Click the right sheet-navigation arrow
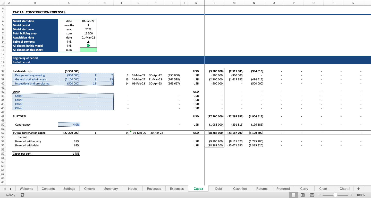Screen dimensions: 371x198 (11, 188)
